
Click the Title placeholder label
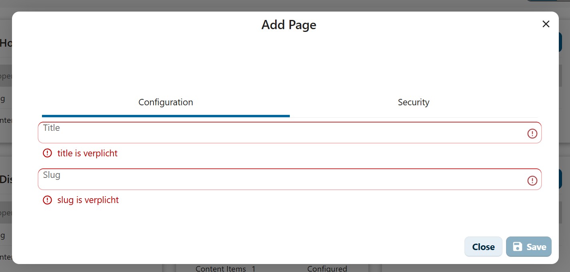51,128
